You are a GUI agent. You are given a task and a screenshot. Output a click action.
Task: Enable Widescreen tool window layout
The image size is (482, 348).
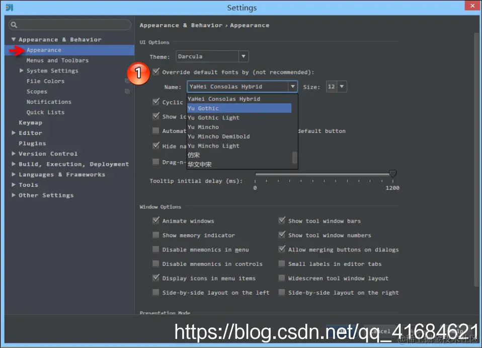coord(282,278)
